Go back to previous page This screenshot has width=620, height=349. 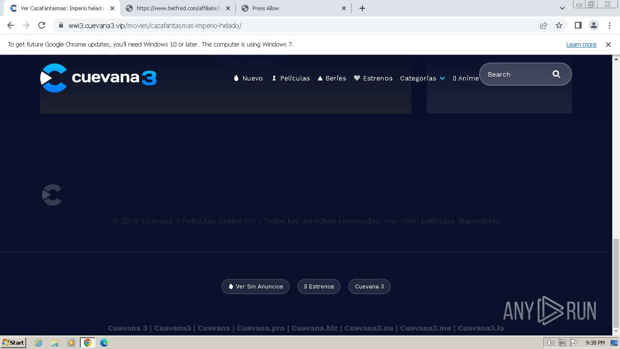click(x=11, y=25)
